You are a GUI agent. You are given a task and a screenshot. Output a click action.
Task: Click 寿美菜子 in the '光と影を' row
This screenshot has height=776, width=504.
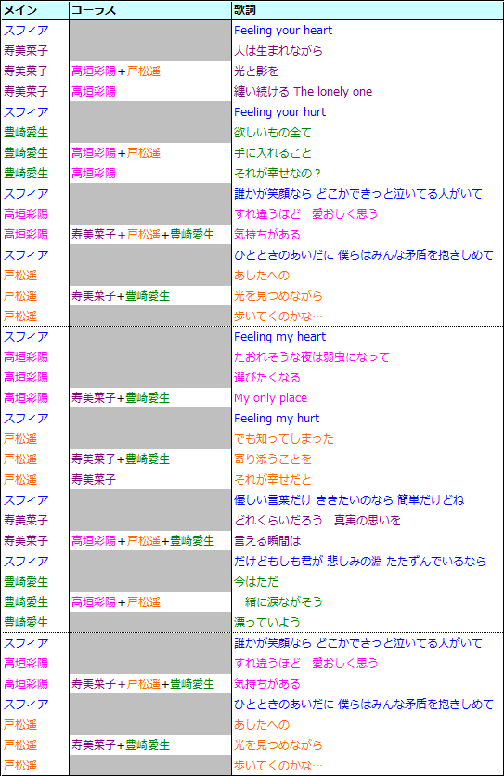(26, 71)
